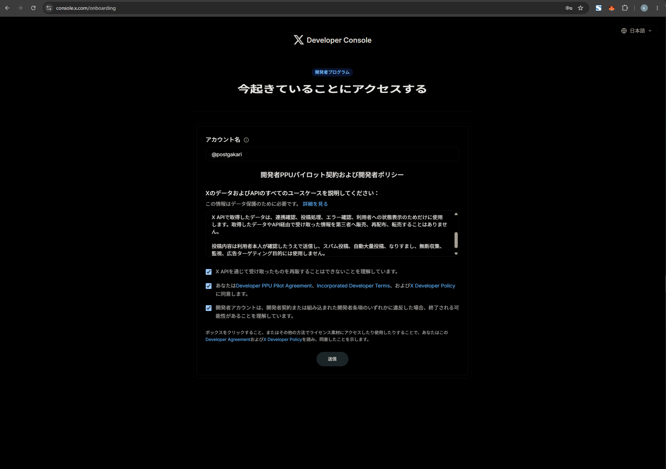Open the MetaMask fox extension
Viewport: 666px width, 469px height.
click(x=612, y=8)
